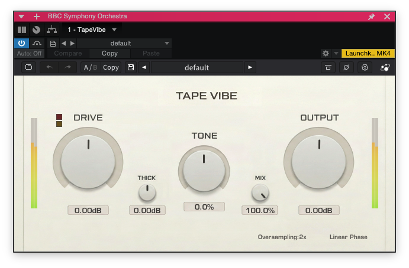Click the Compare button
Viewport: 409px width, 268px height.
pos(68,54)
